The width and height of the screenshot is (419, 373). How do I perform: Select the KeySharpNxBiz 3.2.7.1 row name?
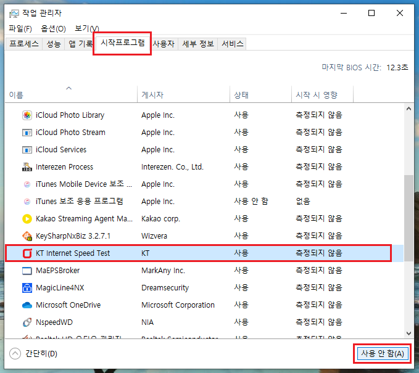click(x=73, y=236)
